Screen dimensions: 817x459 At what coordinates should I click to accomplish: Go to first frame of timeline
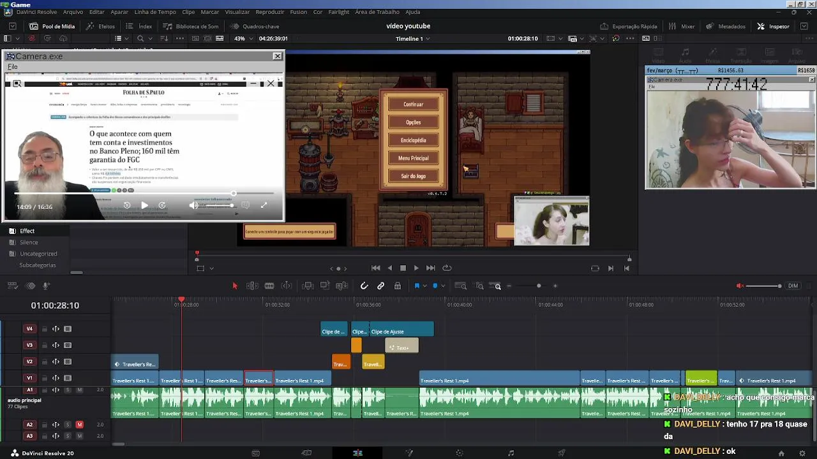[375, 268]
